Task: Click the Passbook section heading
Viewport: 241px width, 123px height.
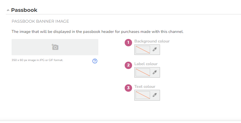Action: tap(24, 10)
